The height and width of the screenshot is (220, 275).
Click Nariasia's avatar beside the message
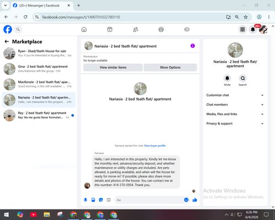[x=87, y=185]
